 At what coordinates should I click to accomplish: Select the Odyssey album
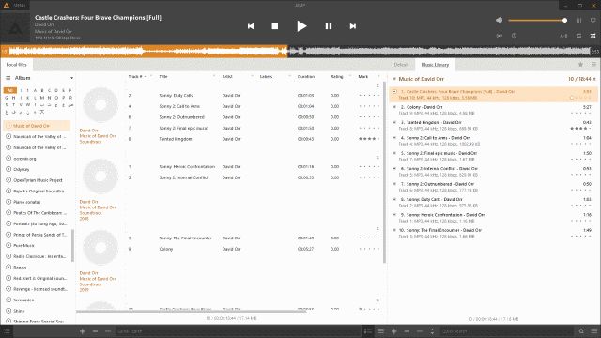coord(37,169)
